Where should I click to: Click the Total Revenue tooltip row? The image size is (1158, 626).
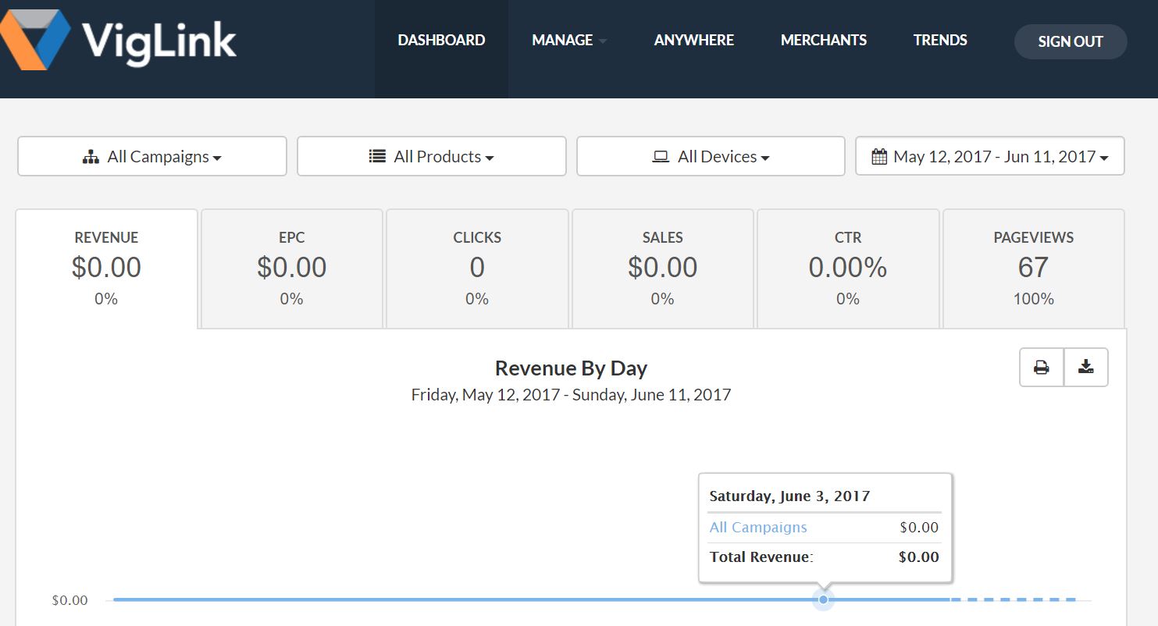(x=824, y=557)
